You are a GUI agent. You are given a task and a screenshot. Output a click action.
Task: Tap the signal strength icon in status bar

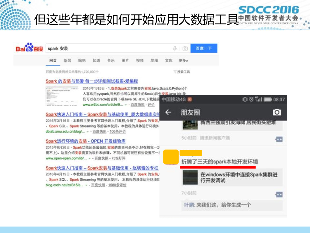point(259,99)
